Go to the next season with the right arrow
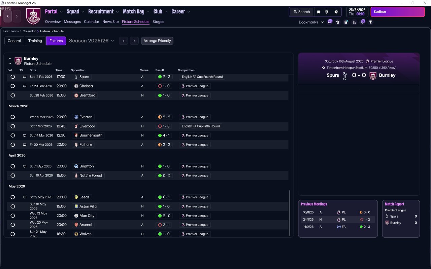Image resolution: width=431 pixels, height=269 pixels. (134, 41)
